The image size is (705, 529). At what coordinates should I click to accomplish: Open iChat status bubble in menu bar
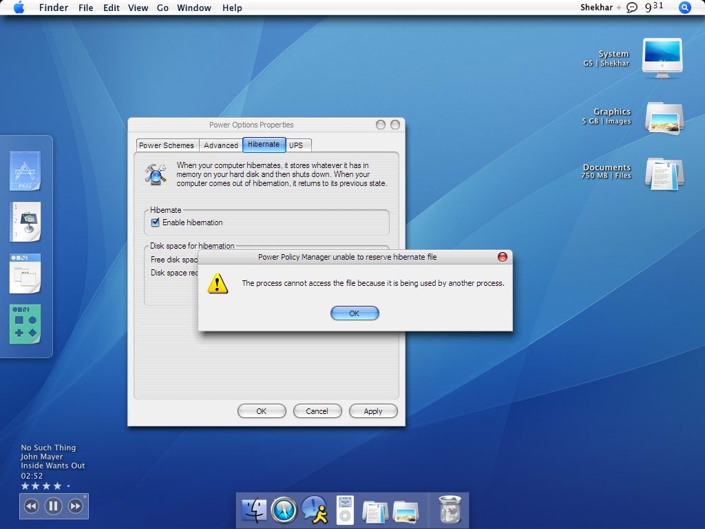click(x=632, y=8)
